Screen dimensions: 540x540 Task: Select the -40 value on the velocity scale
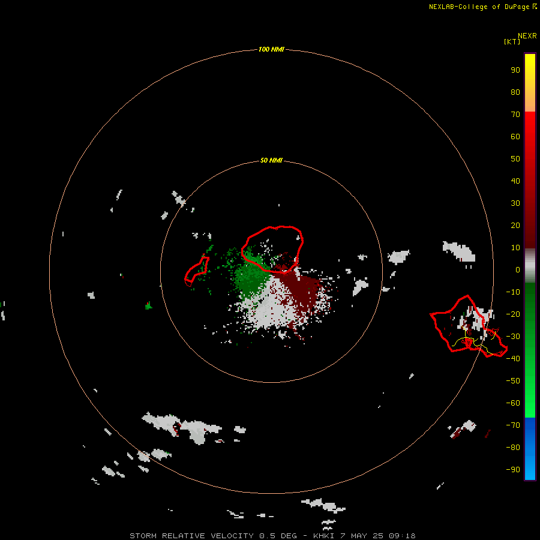513,359
